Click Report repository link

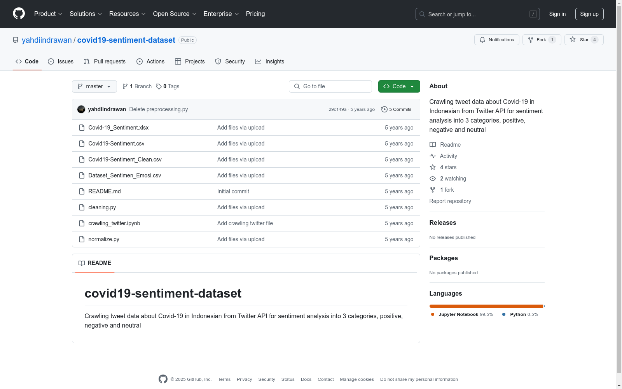(450, 201)
